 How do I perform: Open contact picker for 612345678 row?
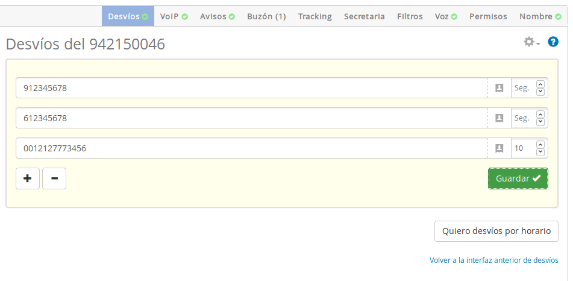[499, 118]
